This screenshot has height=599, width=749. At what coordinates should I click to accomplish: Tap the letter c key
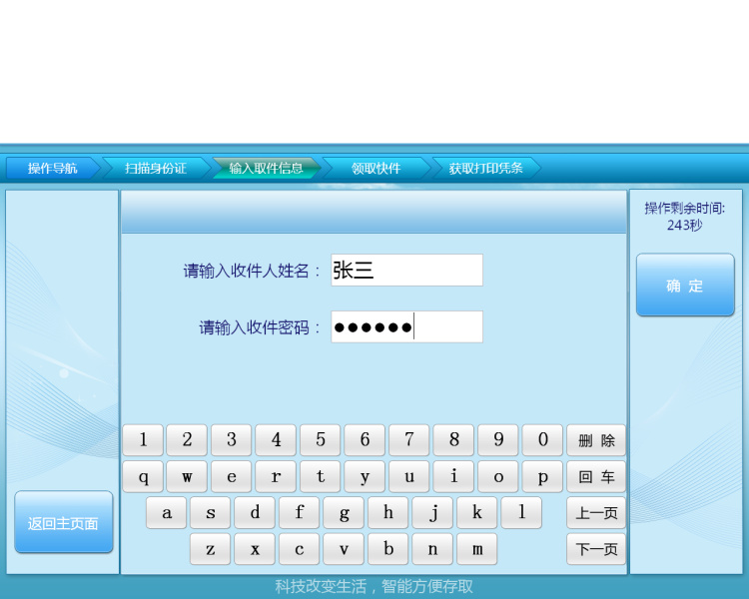[299, 549]
